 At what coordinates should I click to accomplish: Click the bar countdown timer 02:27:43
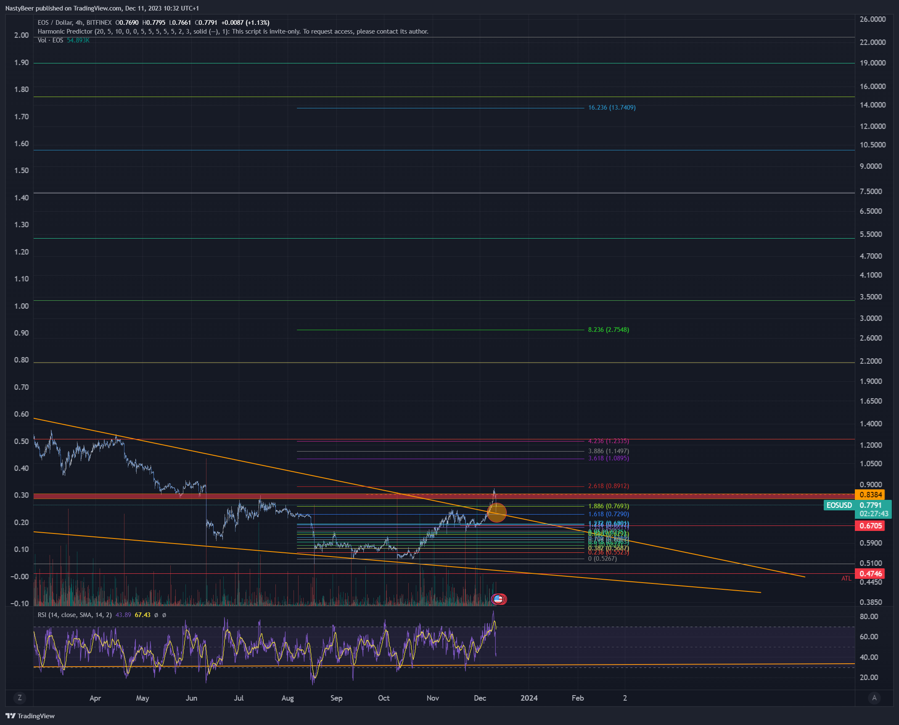[x=873, y=514]
